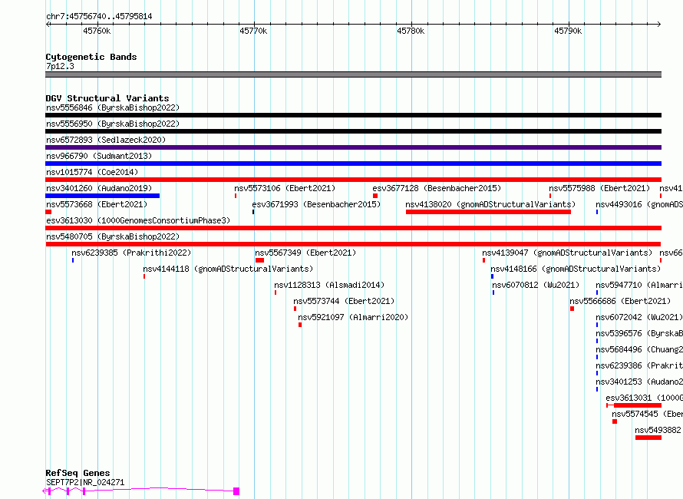This screenshot has height=499, width=683.
Task: Click the chr7:45756740..45795814 coordinate text
Action: click(99, 17)
